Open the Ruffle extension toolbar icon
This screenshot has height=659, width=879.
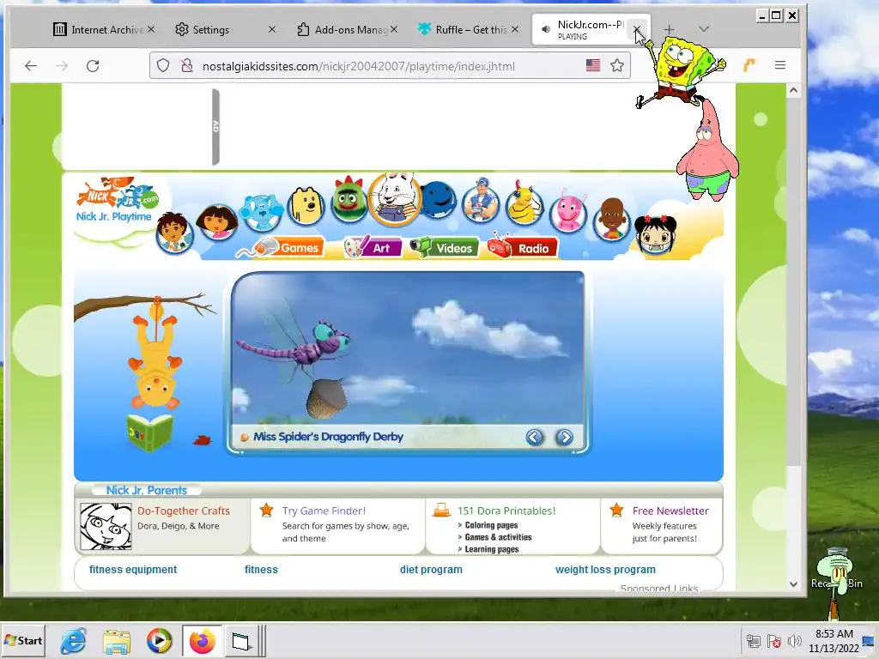tap(749, 65)
